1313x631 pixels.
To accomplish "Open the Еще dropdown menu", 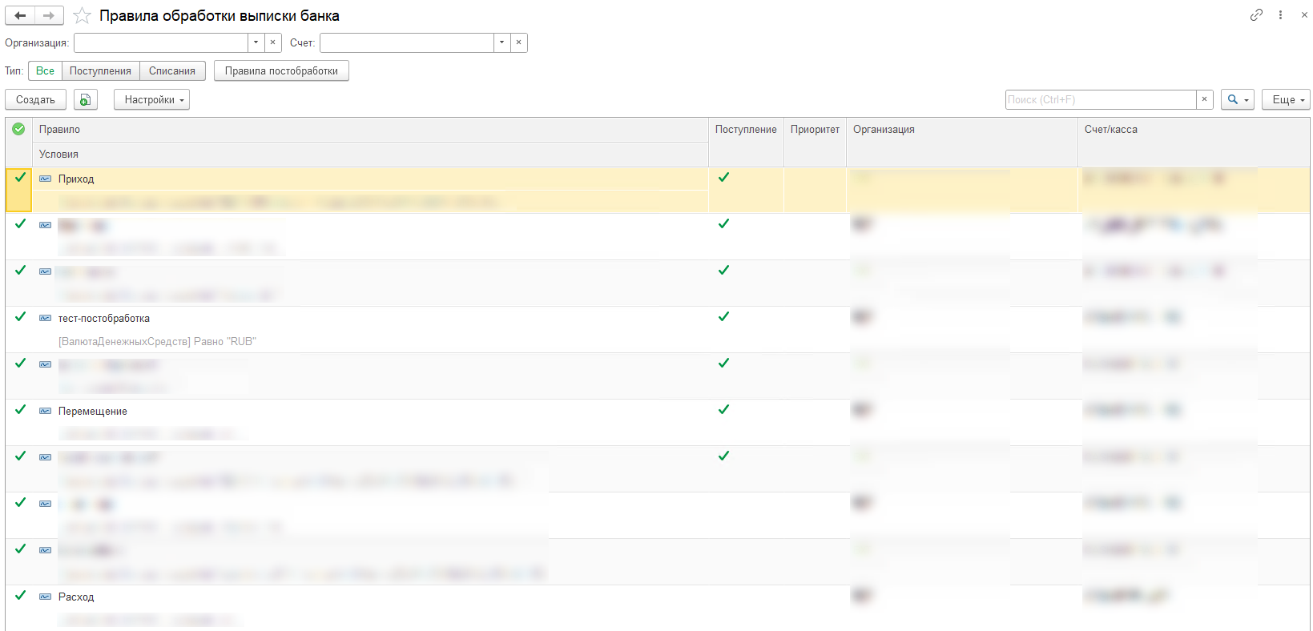I will click(x=1286, y=99).
